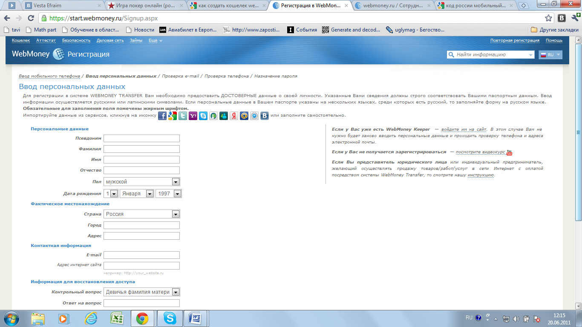The height and width of the screenshot is (327, 582).
Task: Click the Ответ на вопрос field
Action: (x=141, y=303)
